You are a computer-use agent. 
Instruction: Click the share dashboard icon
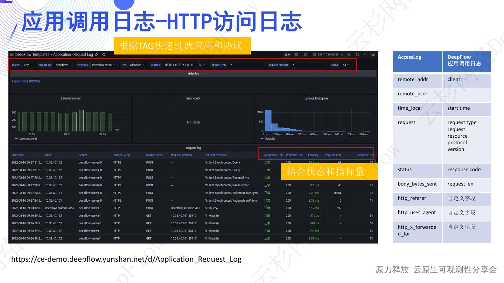[103, 55]
